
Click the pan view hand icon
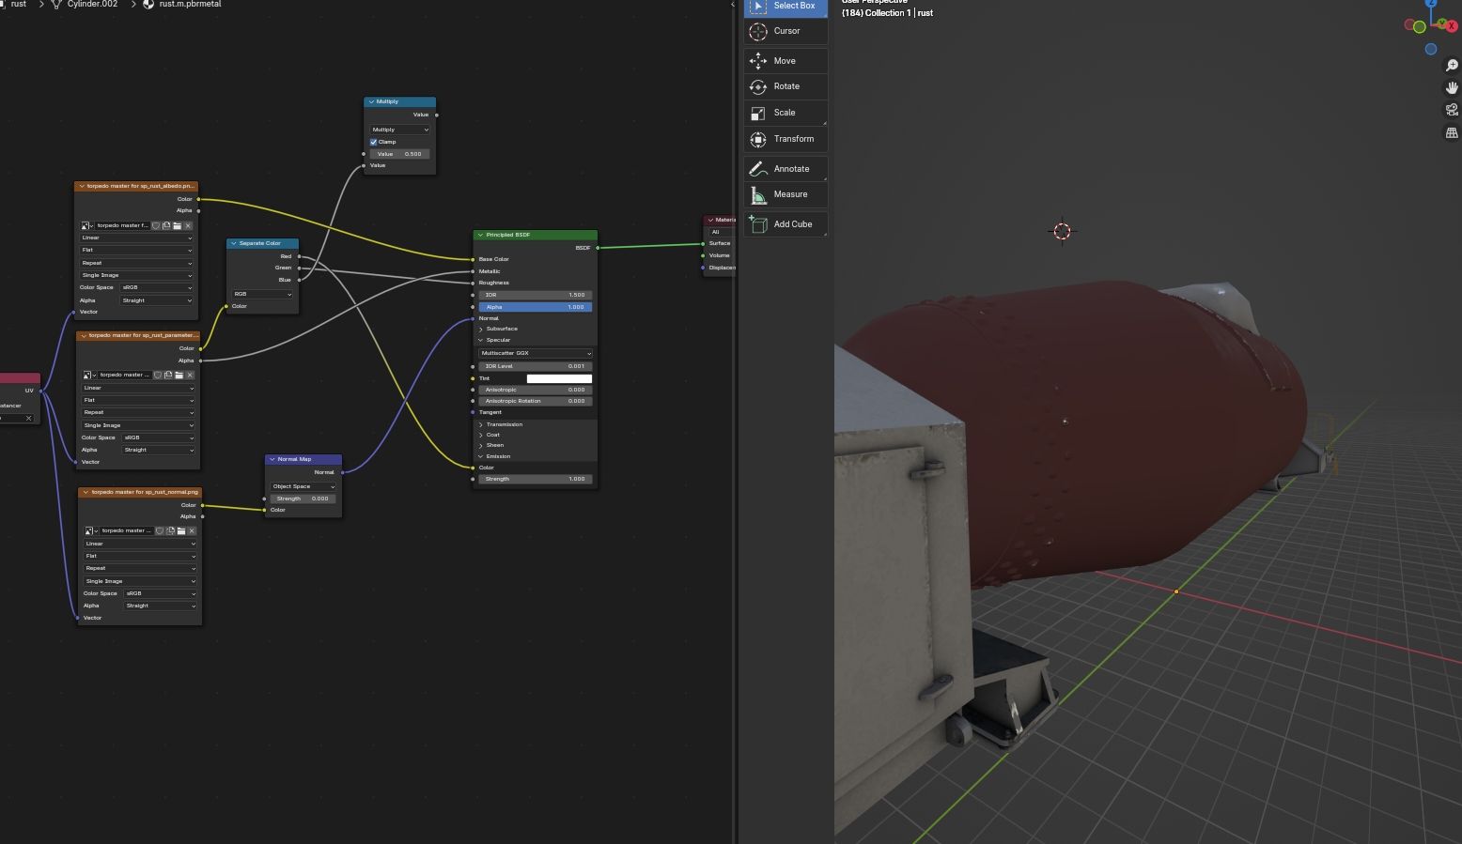click(1452, 87)
